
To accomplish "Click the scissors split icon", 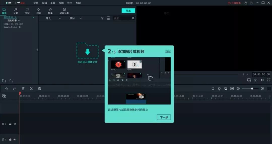I will point(31,89).
